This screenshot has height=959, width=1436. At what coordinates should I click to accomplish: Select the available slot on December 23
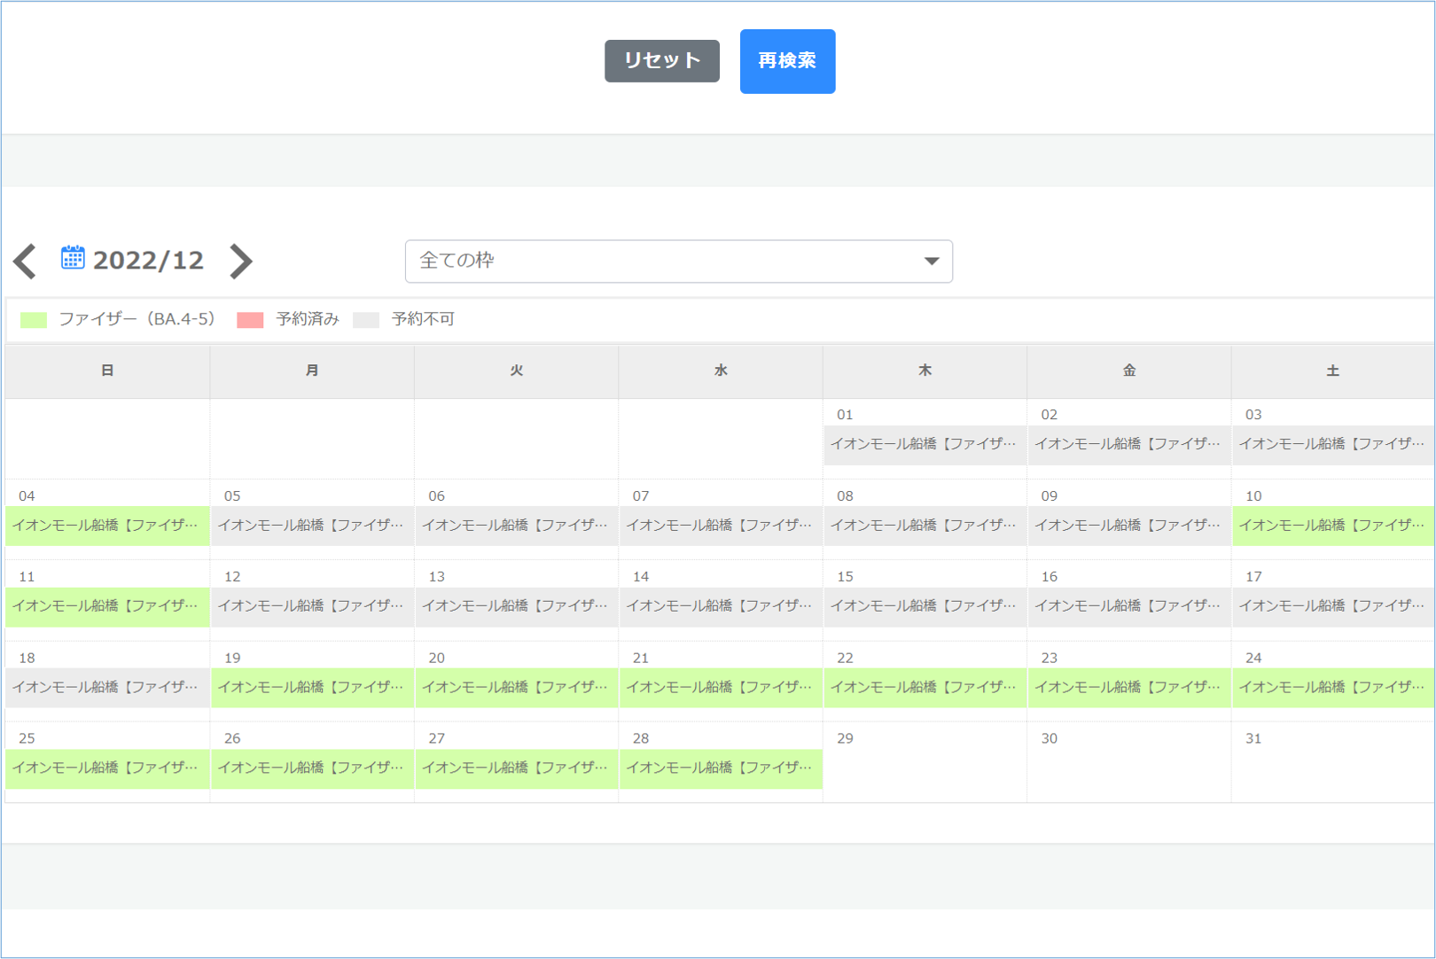pos(1129,688)
